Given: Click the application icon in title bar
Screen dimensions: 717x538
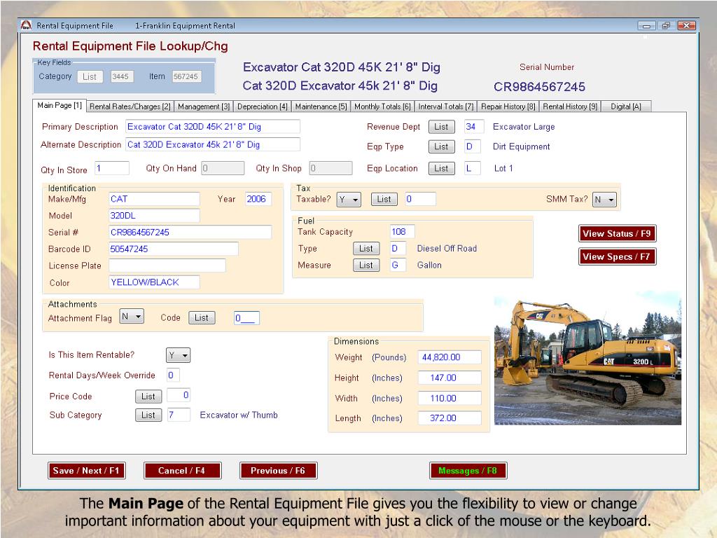Looking at the screenshot, I should tap(26, 25).
